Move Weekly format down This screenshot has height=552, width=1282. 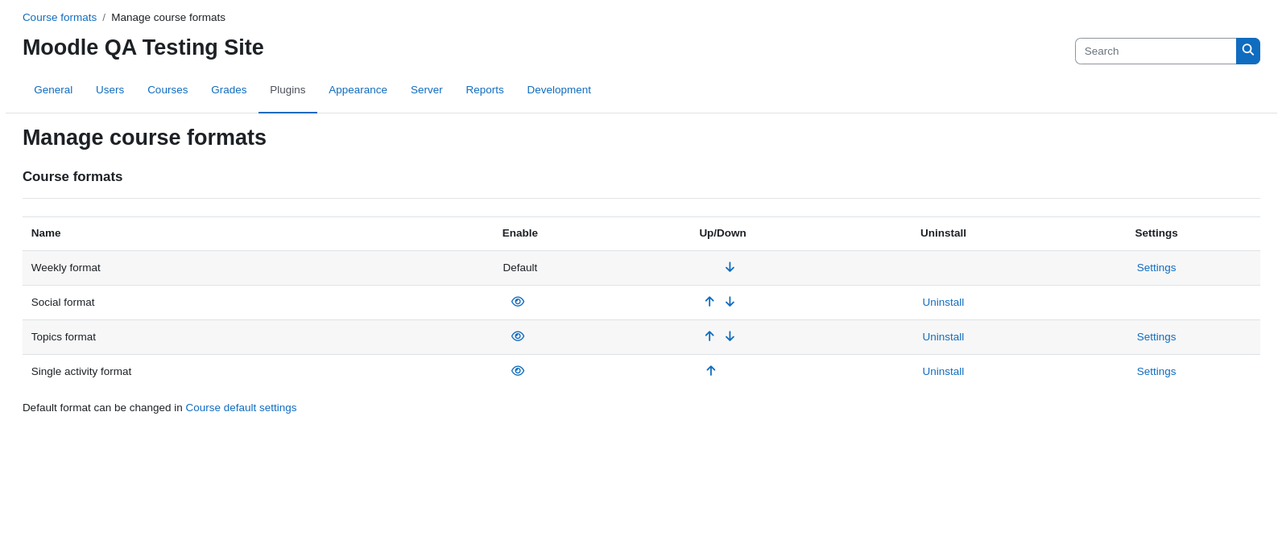coord(730,267)
